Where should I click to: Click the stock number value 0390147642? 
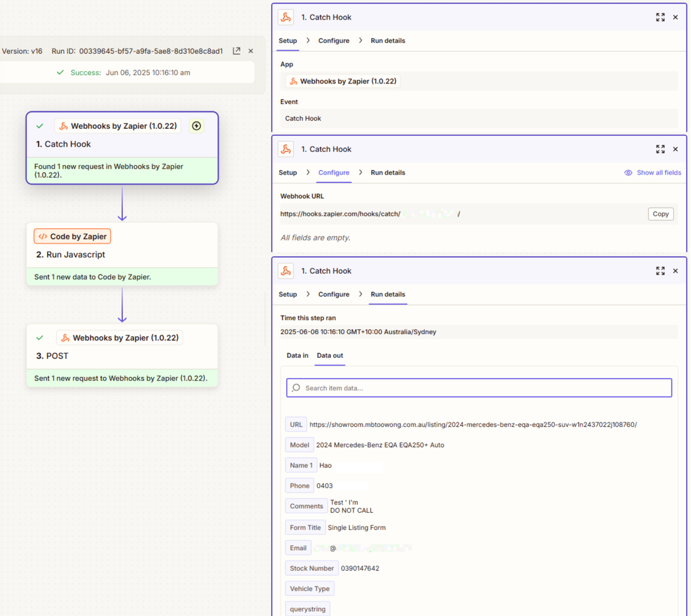pos(360,568)
